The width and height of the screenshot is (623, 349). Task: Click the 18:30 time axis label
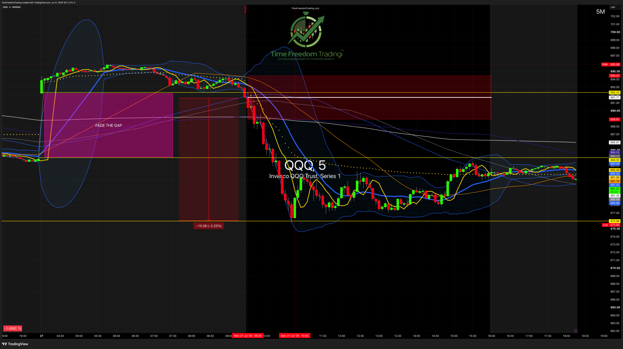(585, 336)
